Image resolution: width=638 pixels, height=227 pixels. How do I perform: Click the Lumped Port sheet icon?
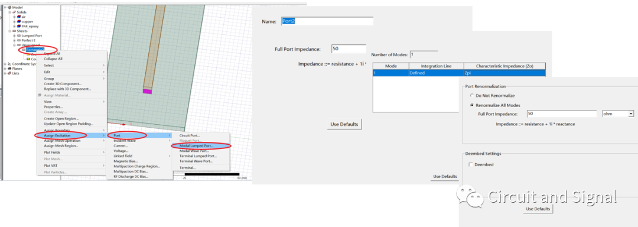[19, 36]
